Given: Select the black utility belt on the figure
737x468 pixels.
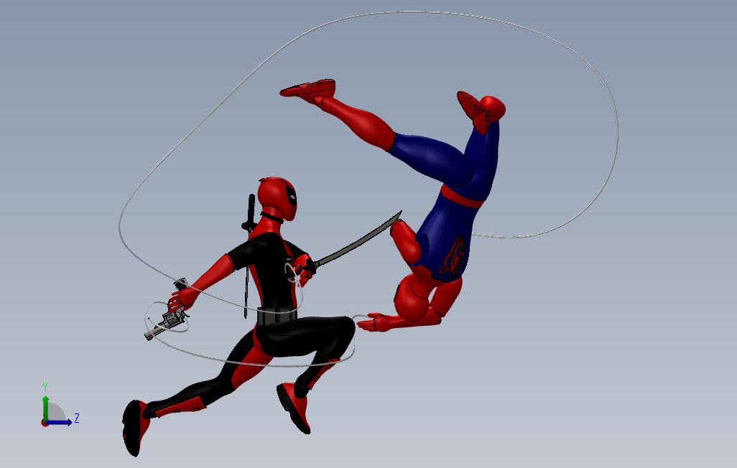Looking at the screenshot, I should tap(277, 316).
